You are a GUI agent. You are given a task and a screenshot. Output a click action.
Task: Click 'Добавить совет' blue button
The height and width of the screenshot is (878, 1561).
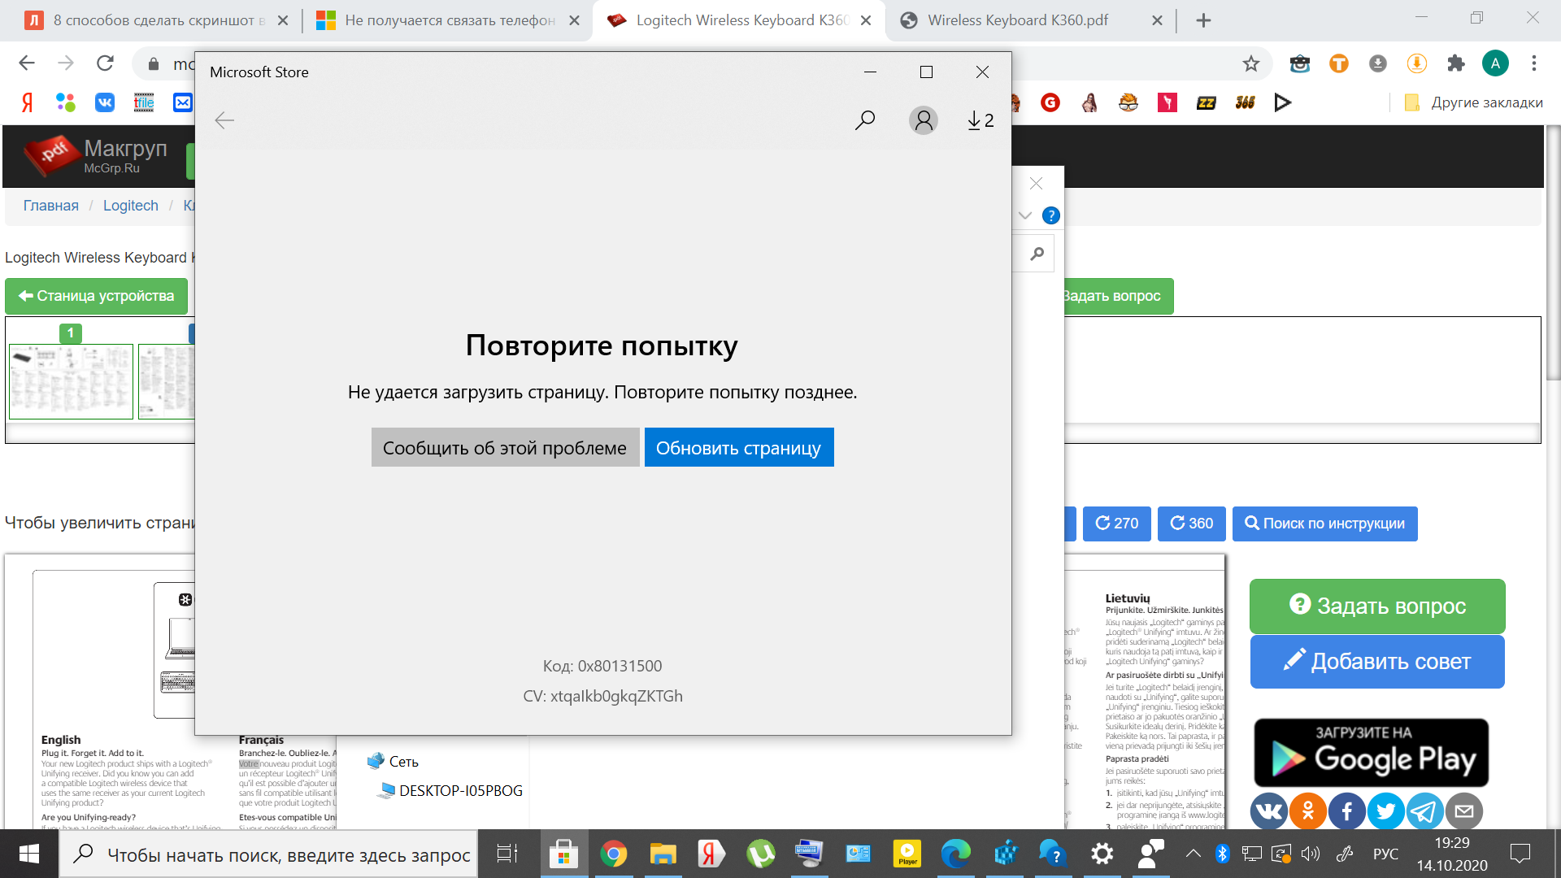click(x=1377, y=662)
